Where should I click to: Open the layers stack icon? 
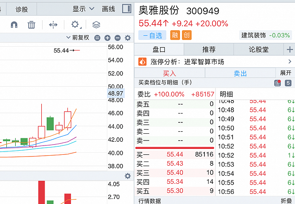click(x=97, y=25)
